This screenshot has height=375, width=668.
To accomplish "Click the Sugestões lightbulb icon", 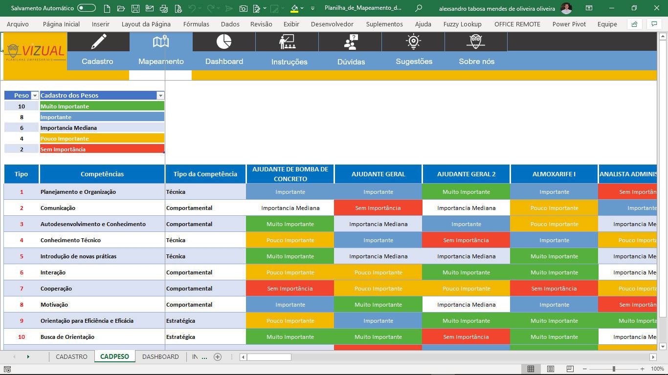I will (x=414, y=42).
